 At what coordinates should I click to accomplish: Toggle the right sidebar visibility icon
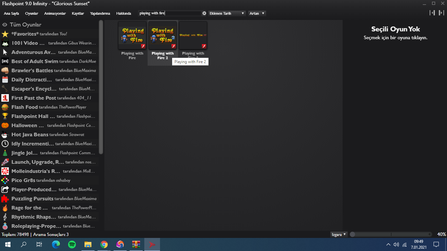point(441,13)
